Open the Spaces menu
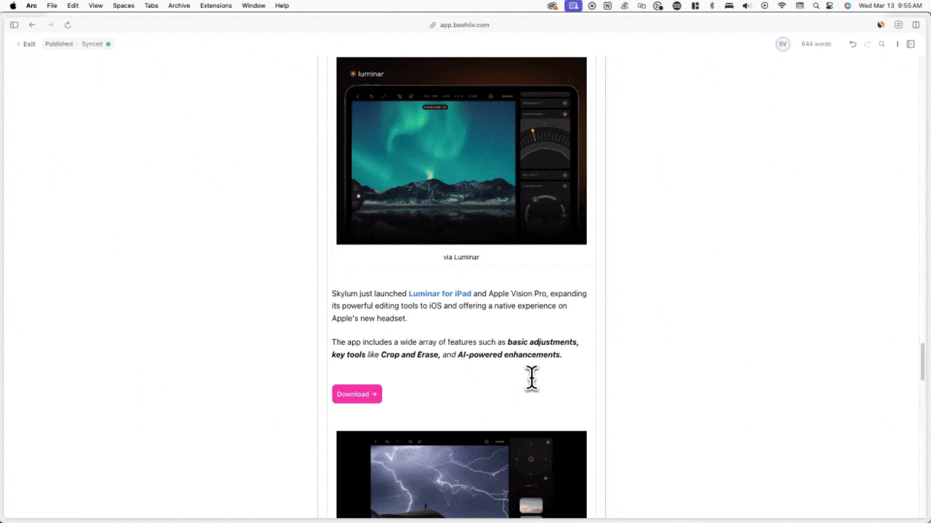The image size is (931, 523). 124,6
